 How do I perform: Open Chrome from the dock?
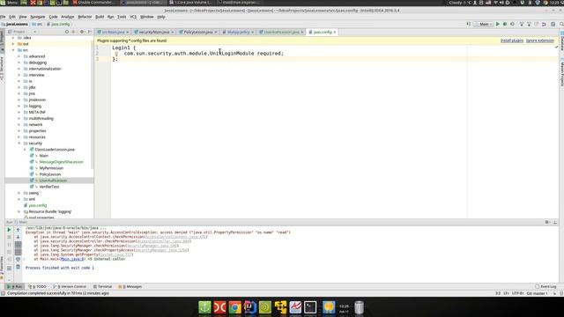click(235, 307)
